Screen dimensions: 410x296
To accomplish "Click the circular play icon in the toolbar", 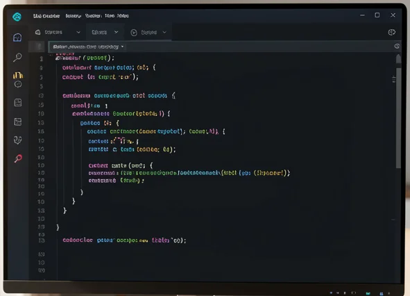I will (x=134, y=33).
